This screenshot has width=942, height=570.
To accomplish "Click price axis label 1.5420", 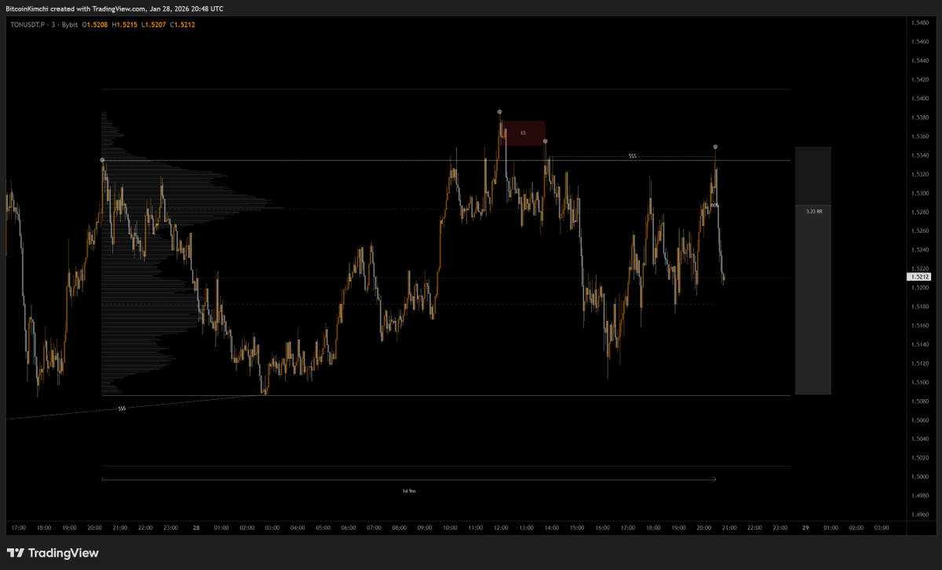I will pos(920,79).
